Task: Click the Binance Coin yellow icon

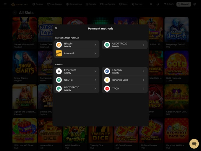Action: tap(107, 80)
